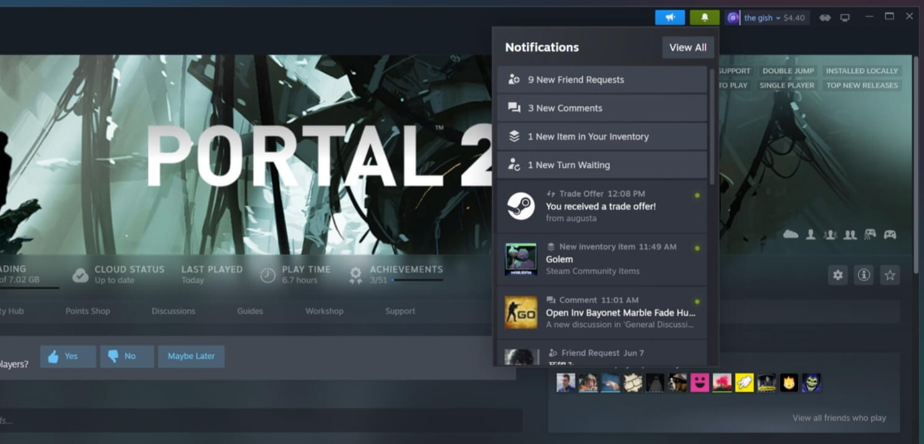The image size is (924, 444).
Task: Click the View All notifications button
Action: (687, 47)
